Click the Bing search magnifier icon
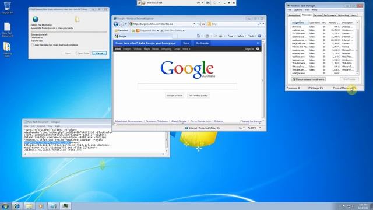The image size is (373, 210). 259,24
